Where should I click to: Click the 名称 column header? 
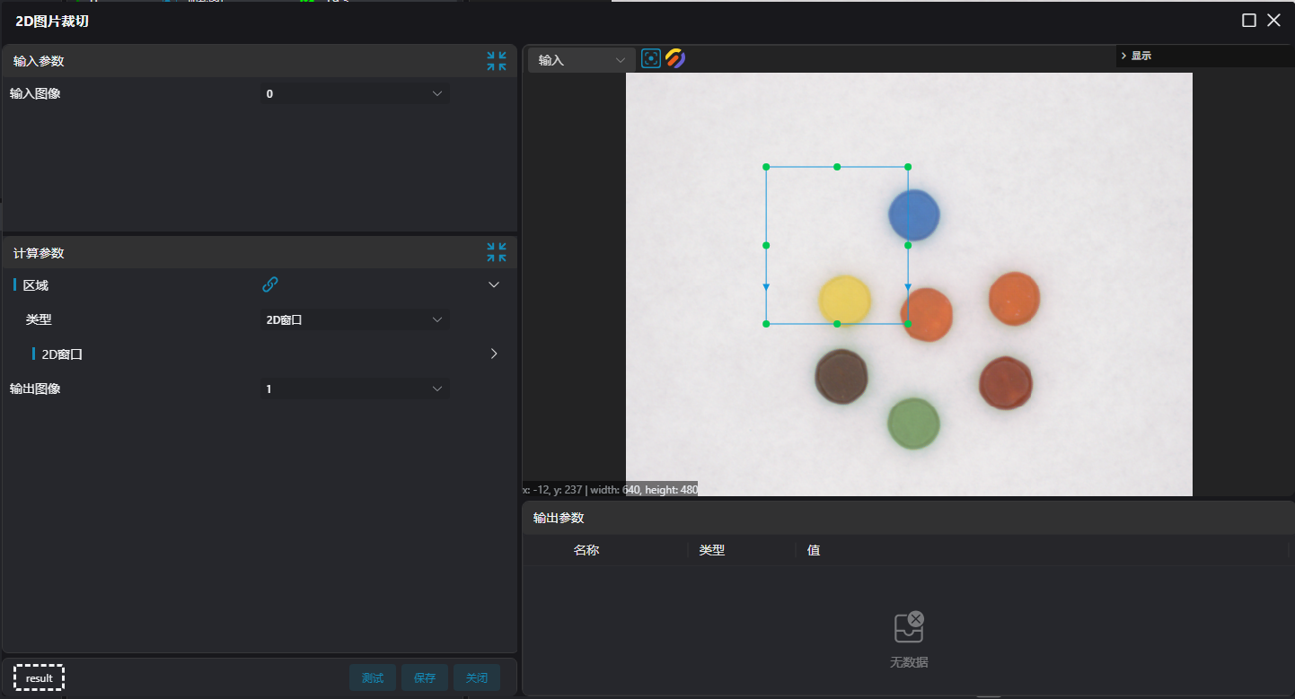[x=586, y=550]
